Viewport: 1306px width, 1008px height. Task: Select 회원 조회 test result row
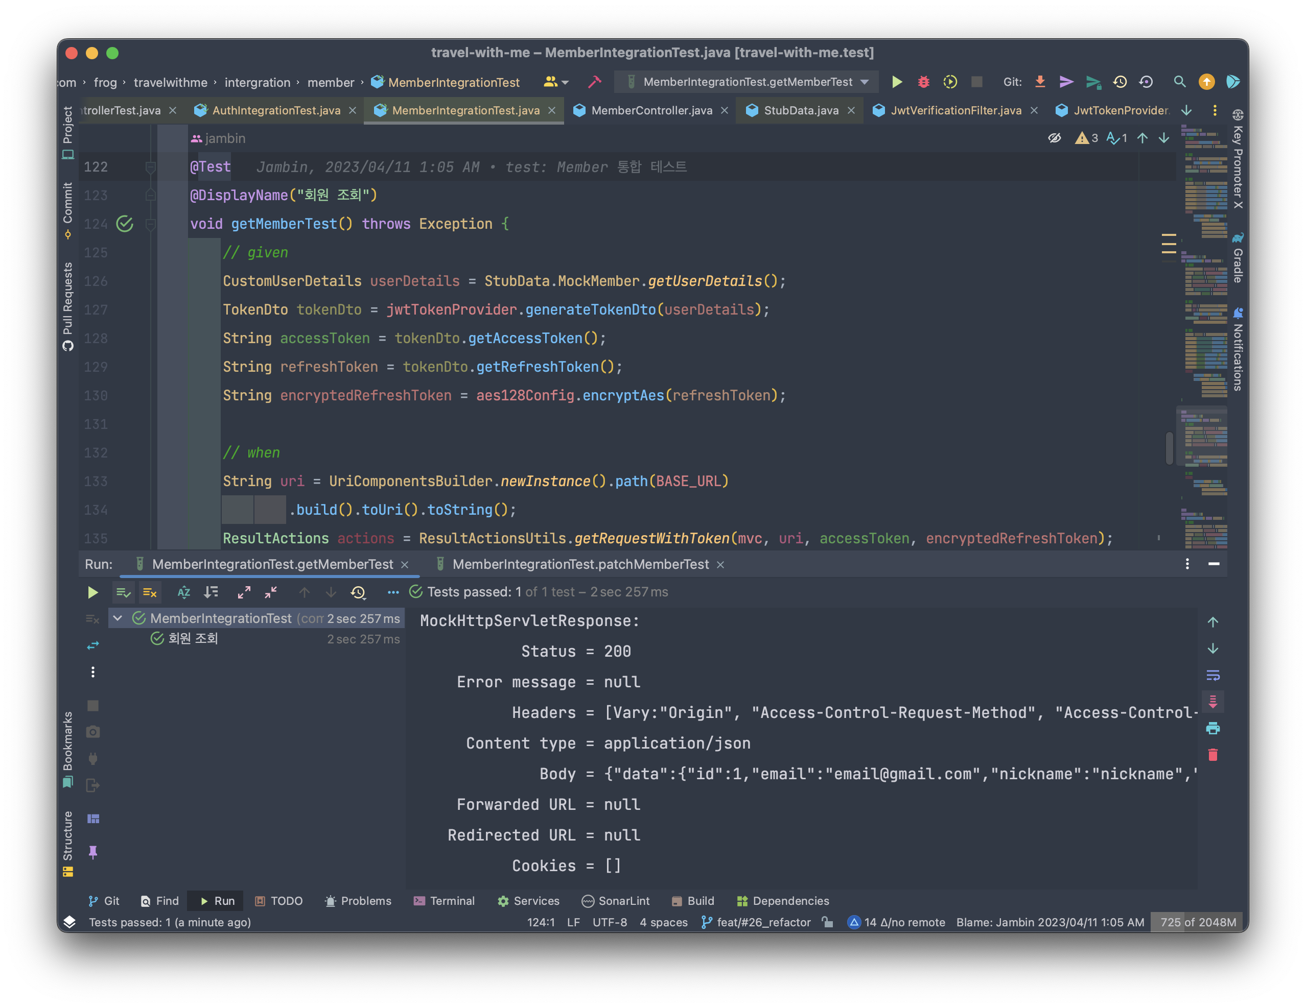pyautogui.click(x=257, y=639)
